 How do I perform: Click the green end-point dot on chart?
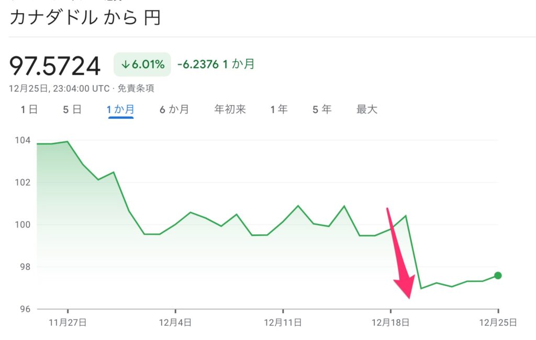coord(498,276)
